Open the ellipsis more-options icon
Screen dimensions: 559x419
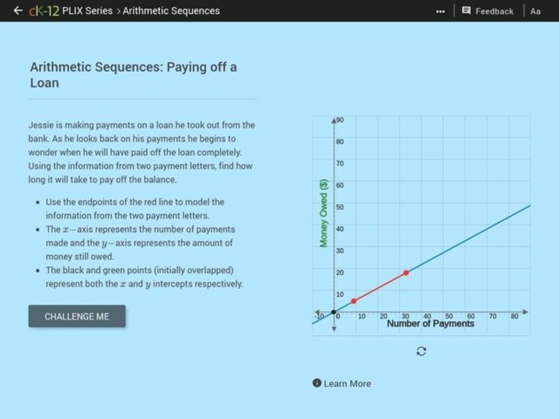(441, 10)
